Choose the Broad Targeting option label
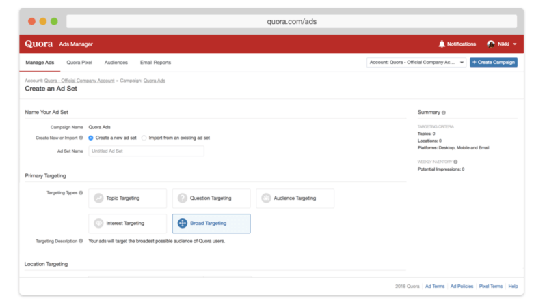 pos(209,224)
